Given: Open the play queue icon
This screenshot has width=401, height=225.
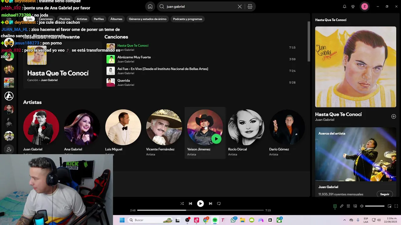Looking at the screenshot, I should click(348, 206).
